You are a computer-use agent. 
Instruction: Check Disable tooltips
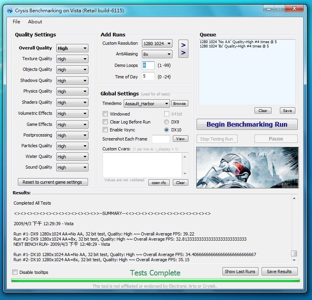coord(15,272)
